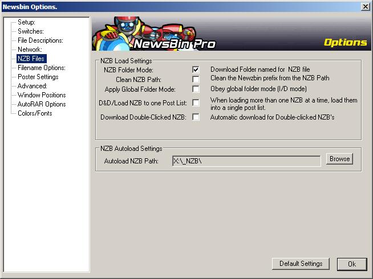Toggle Apply Global Folder Mode checkbox

tap(196, 89)
